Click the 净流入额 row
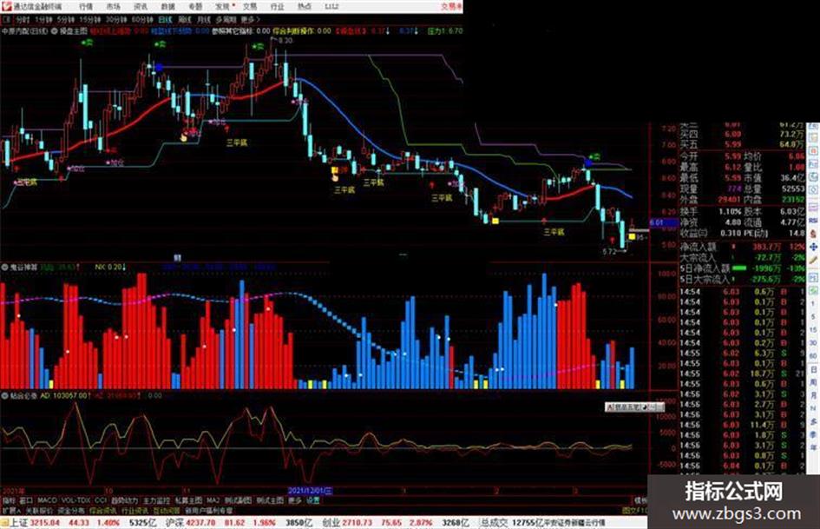This screenshot has height=529, width=820. (742, 246)
